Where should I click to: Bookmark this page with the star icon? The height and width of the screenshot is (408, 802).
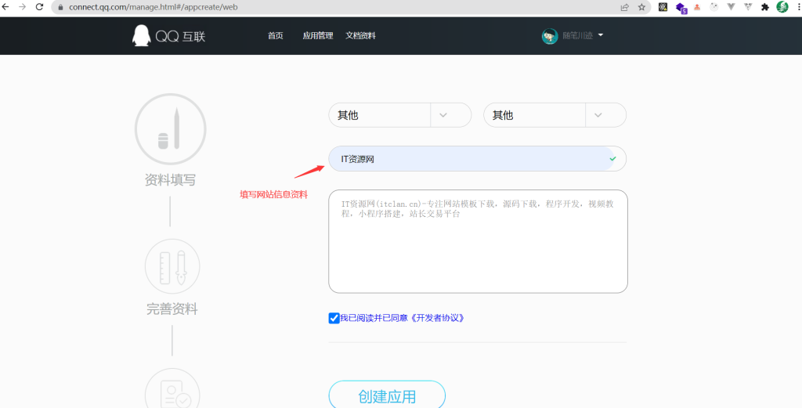(641, 7)
